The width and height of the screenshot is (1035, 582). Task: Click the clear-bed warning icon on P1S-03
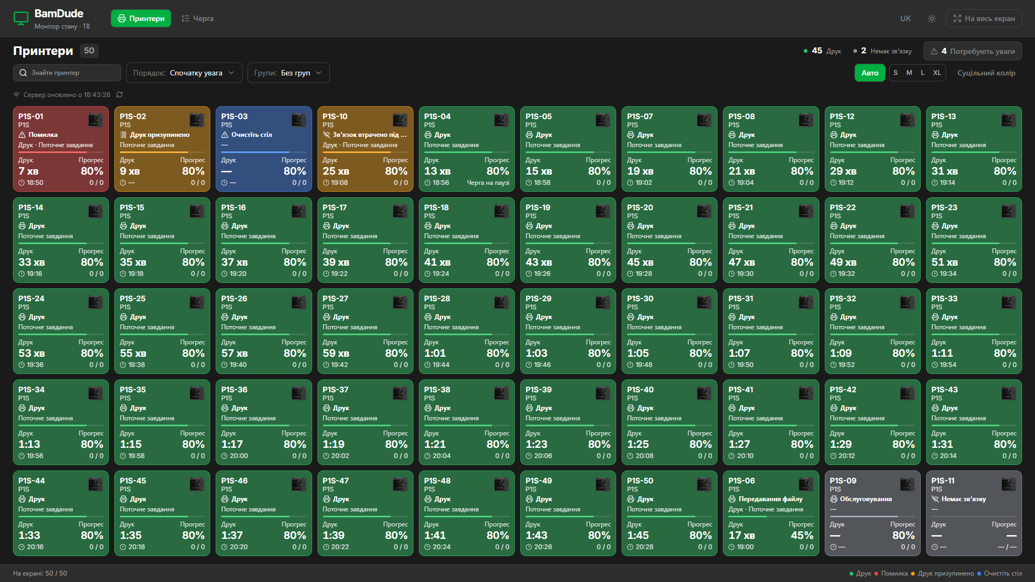click(x=225, y=135)
